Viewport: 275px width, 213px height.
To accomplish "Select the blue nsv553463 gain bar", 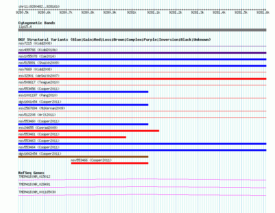I will [x=142, y=144].
